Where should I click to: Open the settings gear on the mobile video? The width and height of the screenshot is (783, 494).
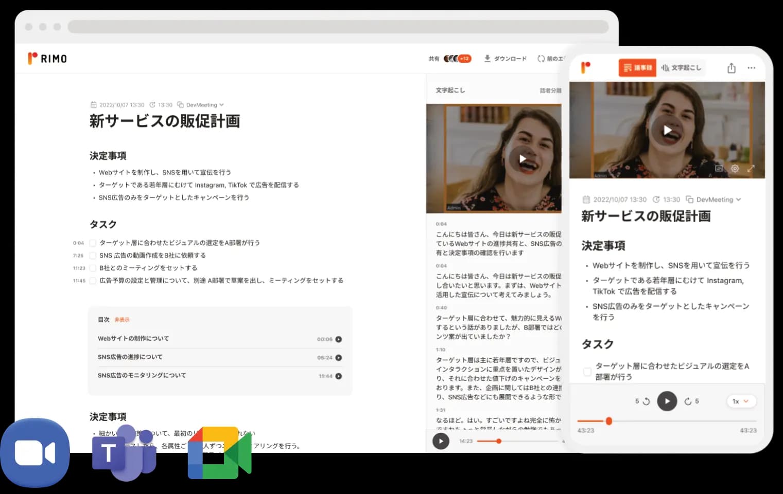(x=735, y=169)
